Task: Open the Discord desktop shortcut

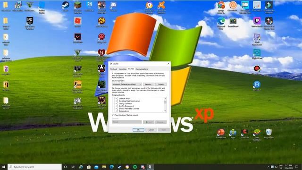Action: coord(113,6)
